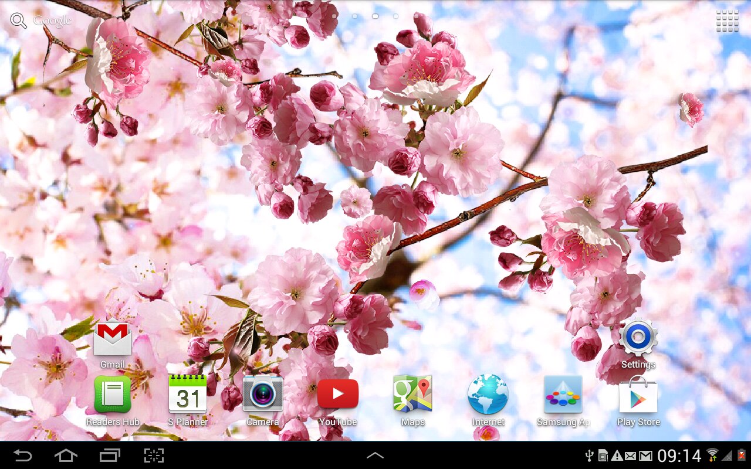Open the apps grid drawer
The image size is (751, 469).
coord(727,21)
